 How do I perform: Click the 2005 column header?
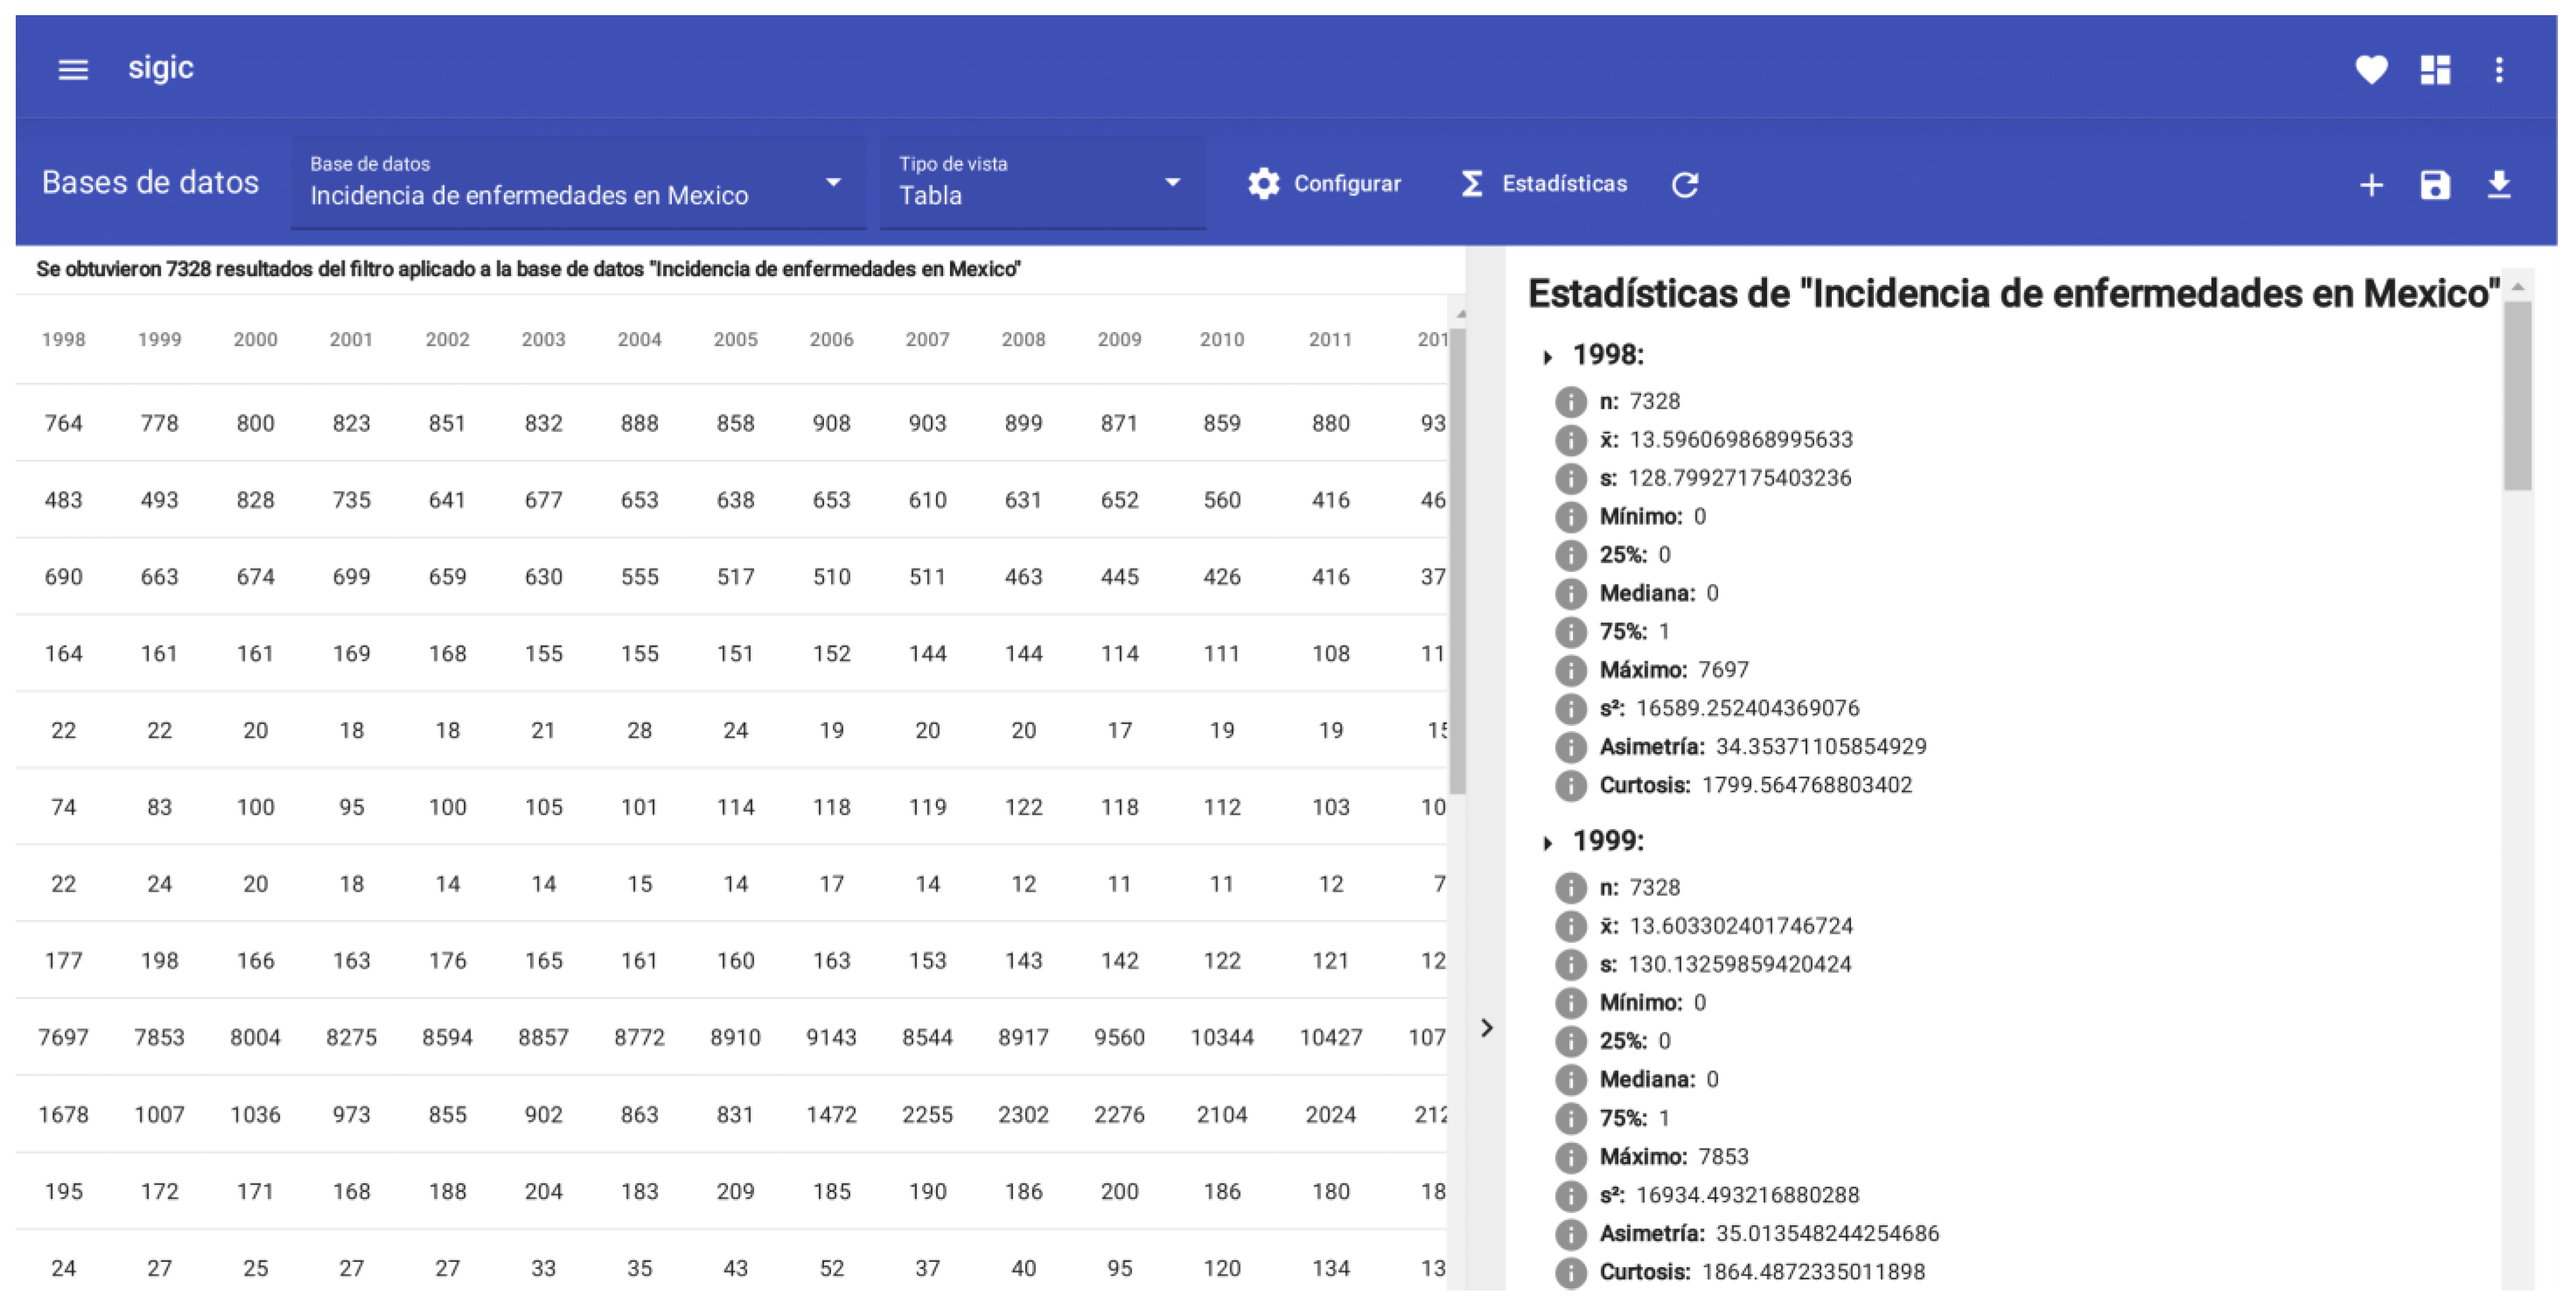coord(735,340)
